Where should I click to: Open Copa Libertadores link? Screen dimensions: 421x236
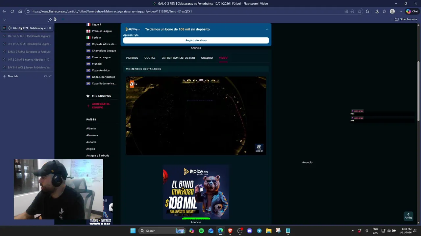104,77
